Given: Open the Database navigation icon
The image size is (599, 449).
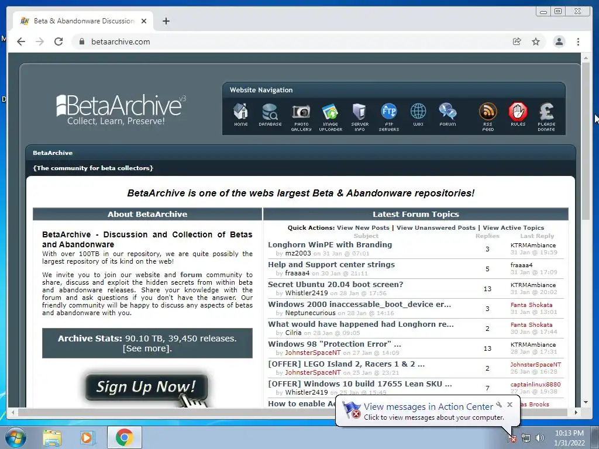Looking at the screenshot, I should pyautogui.click(x=270, y=115).
